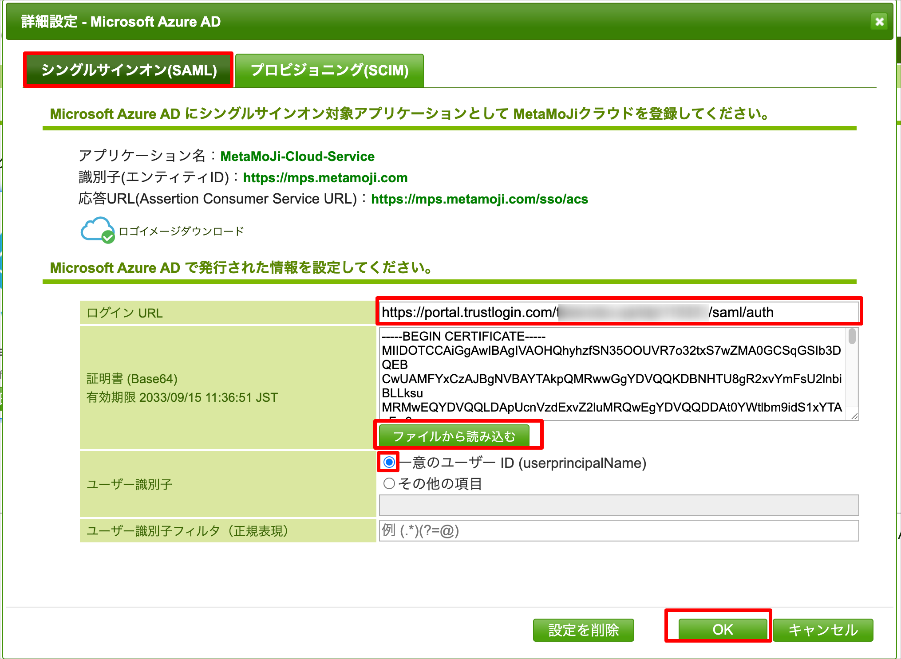
Task: Click 設定を削除 button
Action: (583, 630)
